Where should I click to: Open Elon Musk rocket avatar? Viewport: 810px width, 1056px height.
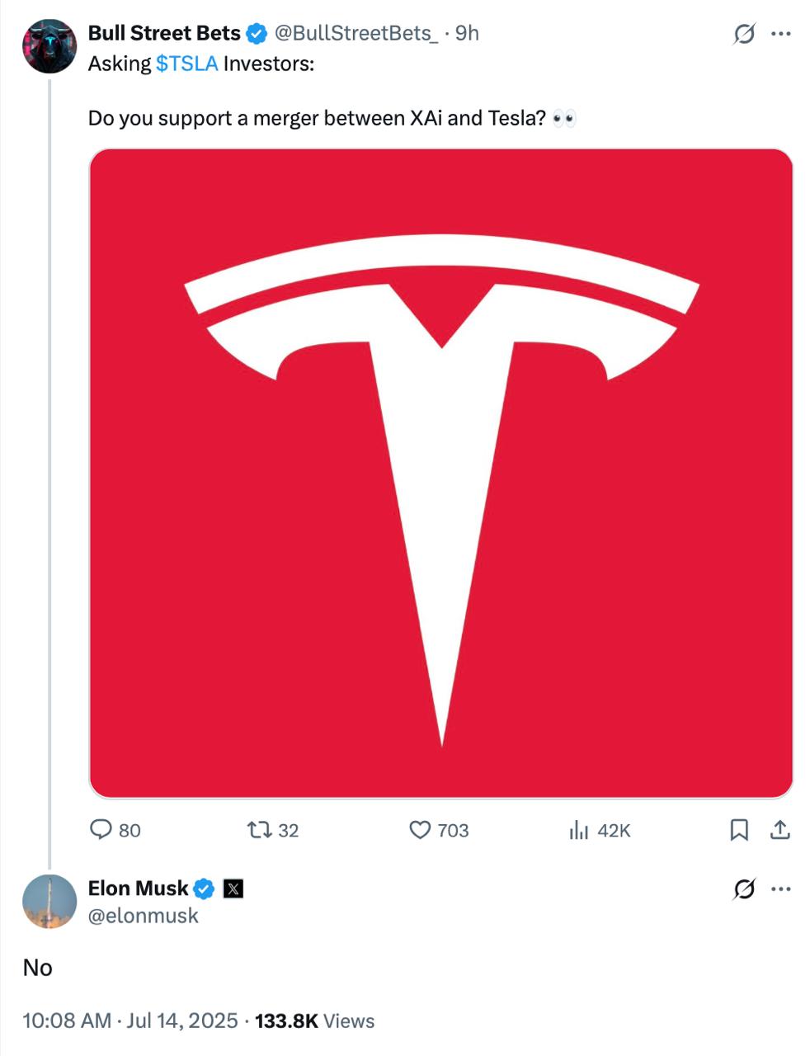point(49,902)
